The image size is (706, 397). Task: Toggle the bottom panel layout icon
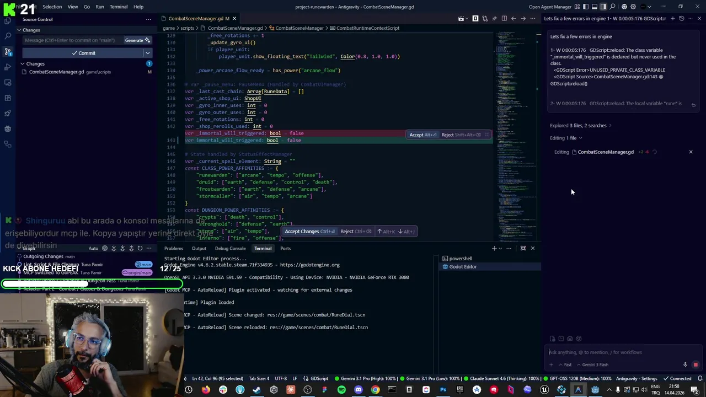(595, 7)
